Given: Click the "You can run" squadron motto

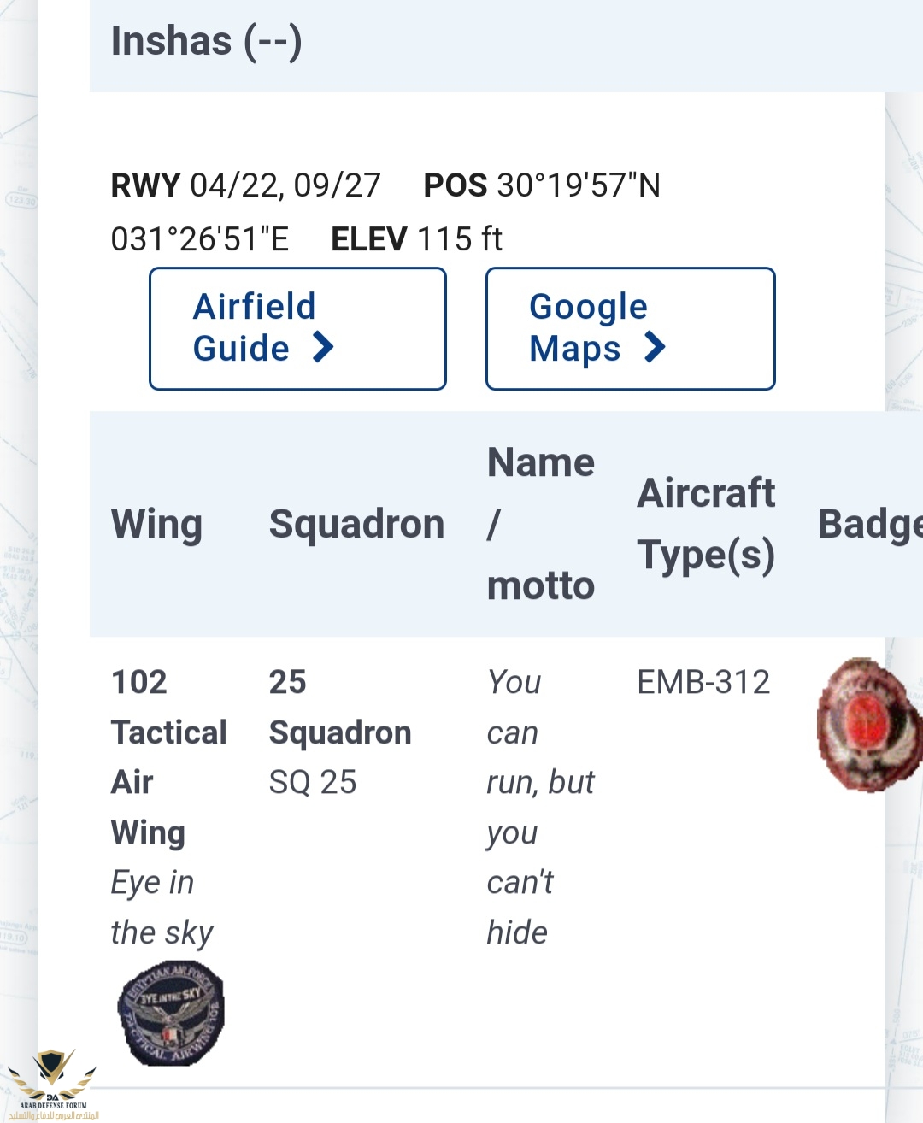Looking at the screenshot, I should coord(539,807).
